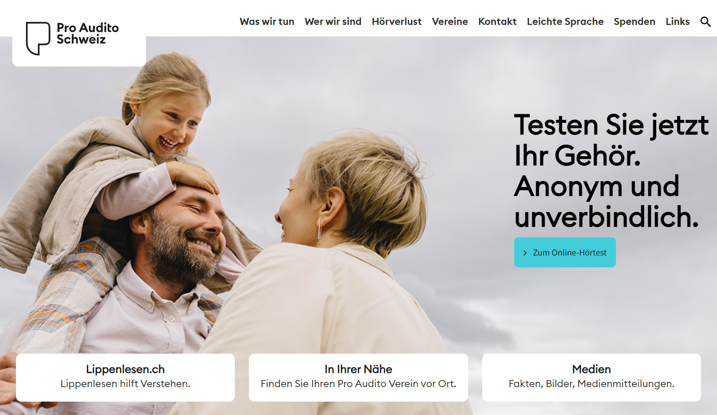Open the In Ihrer Nähe card
717x415 pixels.
358,377
